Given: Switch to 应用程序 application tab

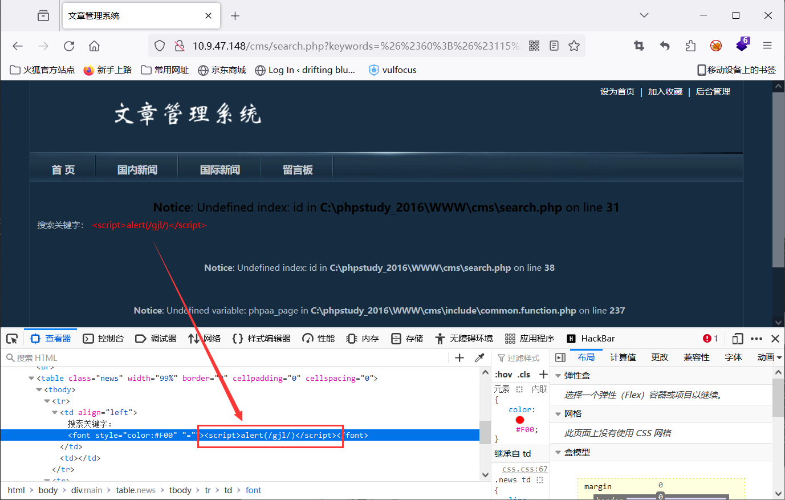Looking at the screenshot, I should (x=530, y=339).
